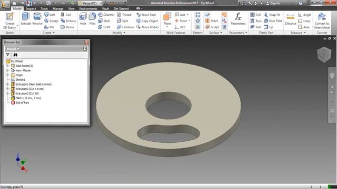The width and height of the screenshot is (337, 189).
Task: Switch to the View tab
Action: pyautogui.click(x=71, y=8)
